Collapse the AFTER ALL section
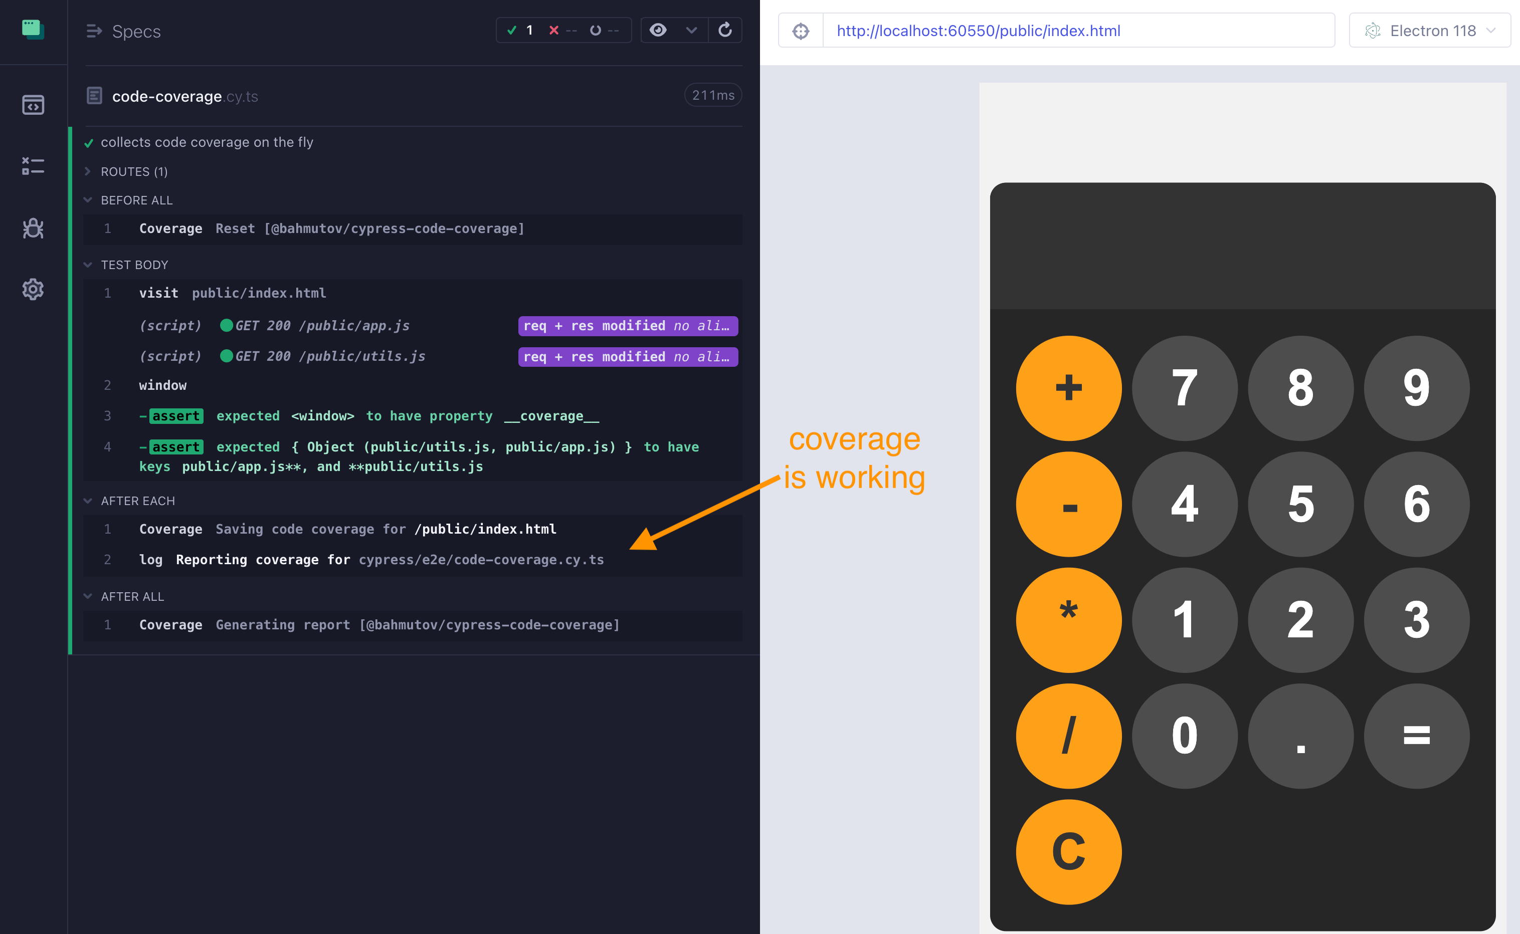The image size is (1520, 934). point(132,597)
